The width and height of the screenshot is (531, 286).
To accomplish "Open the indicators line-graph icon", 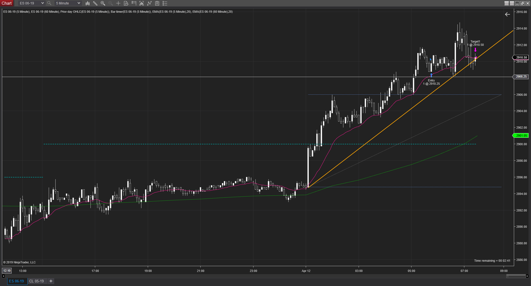I will tap(149, 3).
